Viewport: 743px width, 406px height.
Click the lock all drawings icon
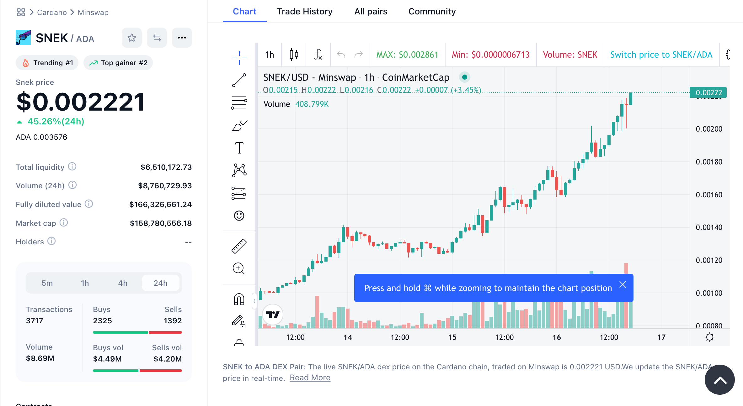point(239,342)
